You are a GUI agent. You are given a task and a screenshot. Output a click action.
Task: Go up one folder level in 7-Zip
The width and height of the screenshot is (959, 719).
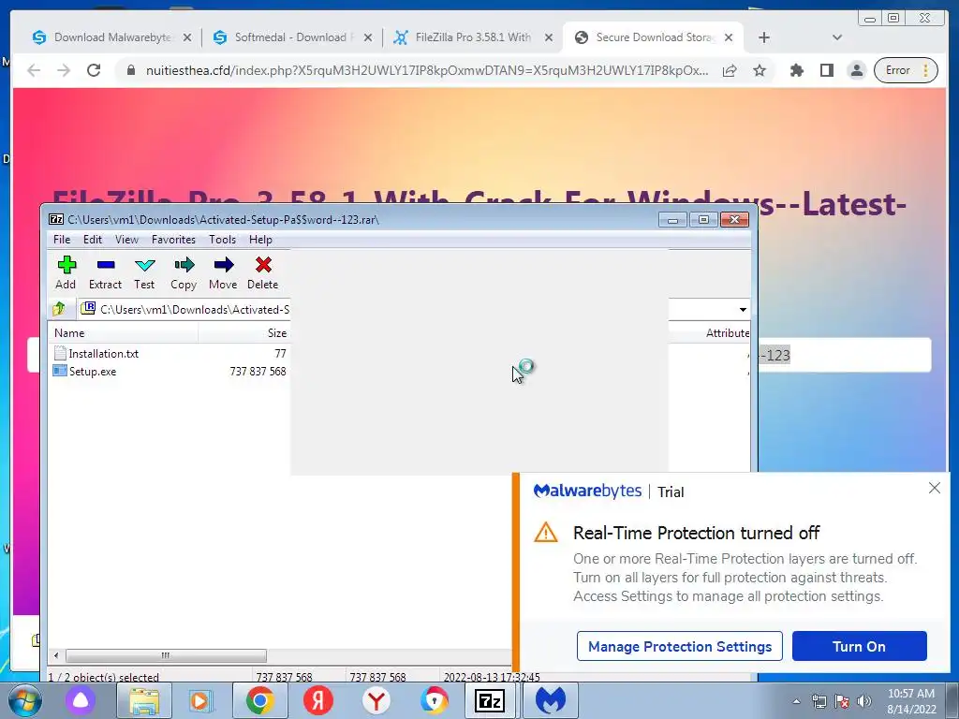tap(59, 309)
